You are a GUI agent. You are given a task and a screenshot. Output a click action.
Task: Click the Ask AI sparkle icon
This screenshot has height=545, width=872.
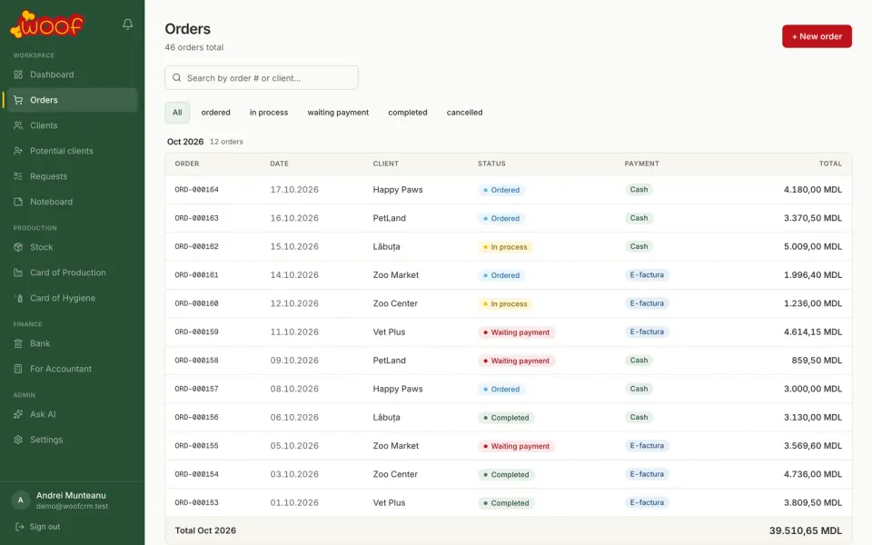tap(18, 414)
